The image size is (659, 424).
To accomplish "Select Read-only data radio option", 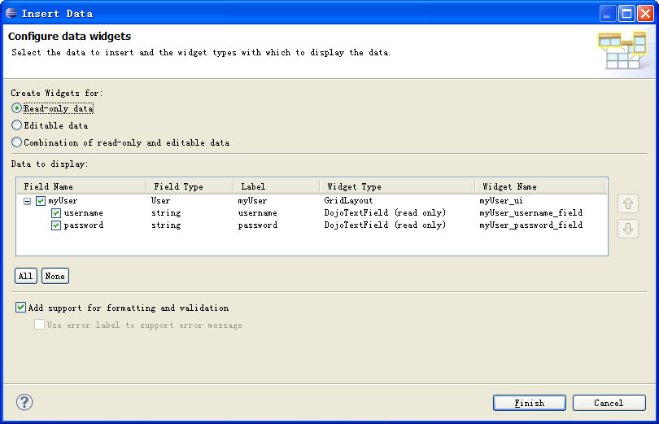I will tap(16, 108).
